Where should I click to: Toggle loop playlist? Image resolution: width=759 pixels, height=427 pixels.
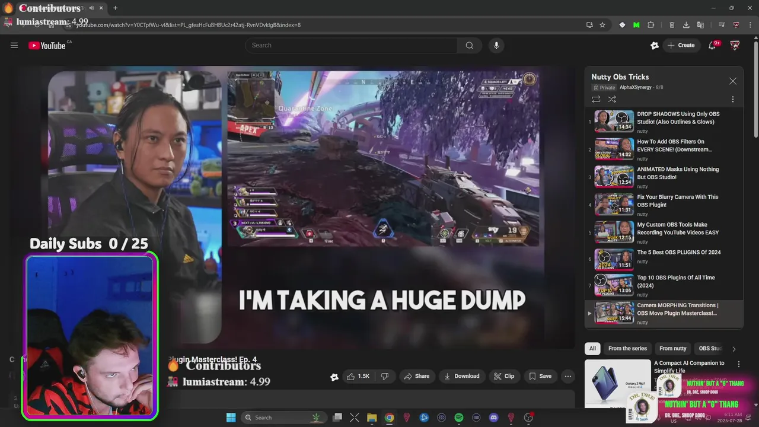[x=596, y=99]
